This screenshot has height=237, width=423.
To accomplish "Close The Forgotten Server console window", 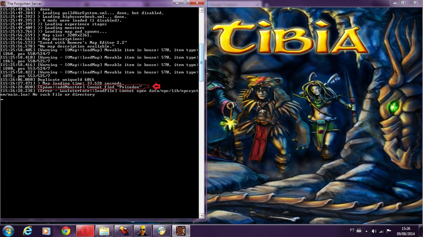I will (x=197, y=3).
